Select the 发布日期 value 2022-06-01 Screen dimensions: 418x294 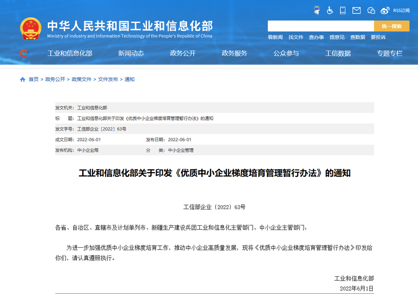click(x=180, y=140)
